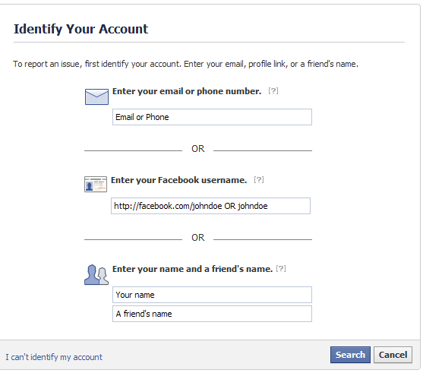The image size is (423, 373).
Task: Select the Your name text box
Action: 212,295
